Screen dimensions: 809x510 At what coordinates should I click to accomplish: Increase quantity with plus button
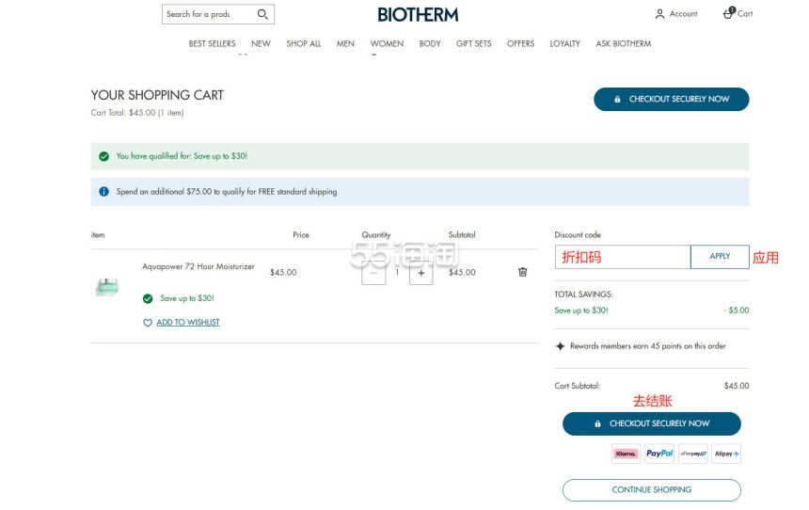point(420,272)
